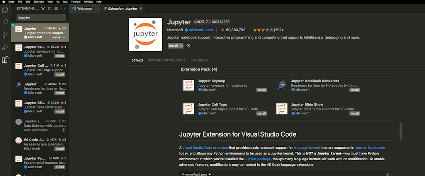Open the Search view in activity bar

[5, 22]
